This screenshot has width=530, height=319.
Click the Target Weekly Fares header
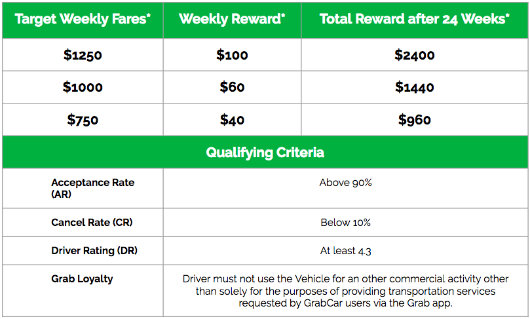coord(83,19)
